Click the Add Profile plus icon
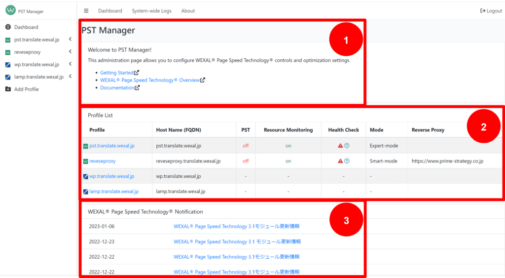Viewport: 505px width, 278px height. click(8, 89)
